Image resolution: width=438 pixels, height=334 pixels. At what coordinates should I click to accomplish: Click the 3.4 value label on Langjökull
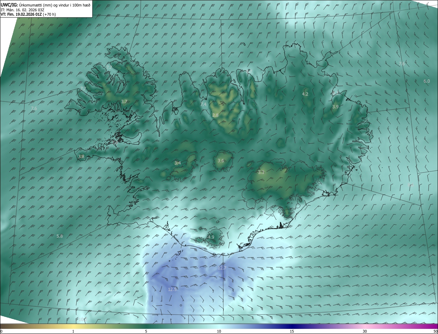click(178, 163)
